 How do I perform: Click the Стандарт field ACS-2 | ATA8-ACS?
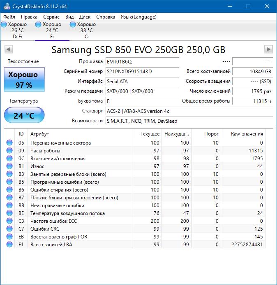189,111
